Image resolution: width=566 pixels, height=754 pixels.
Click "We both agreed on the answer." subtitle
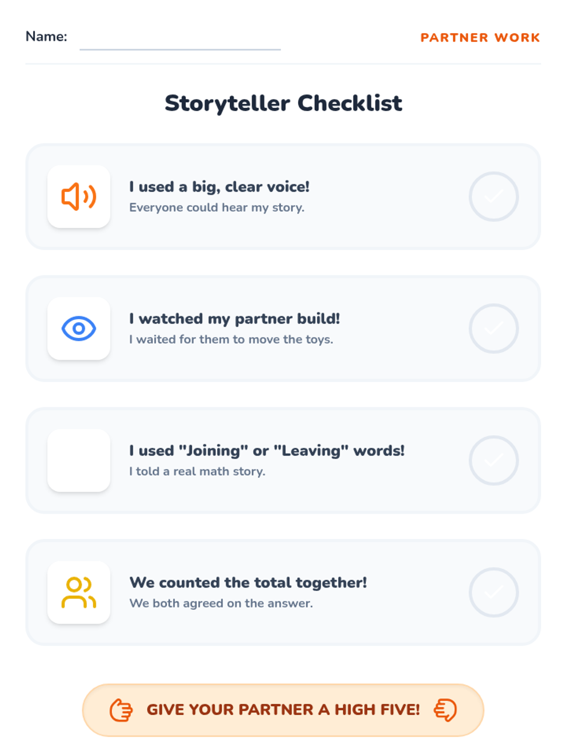tap(221, 604)
